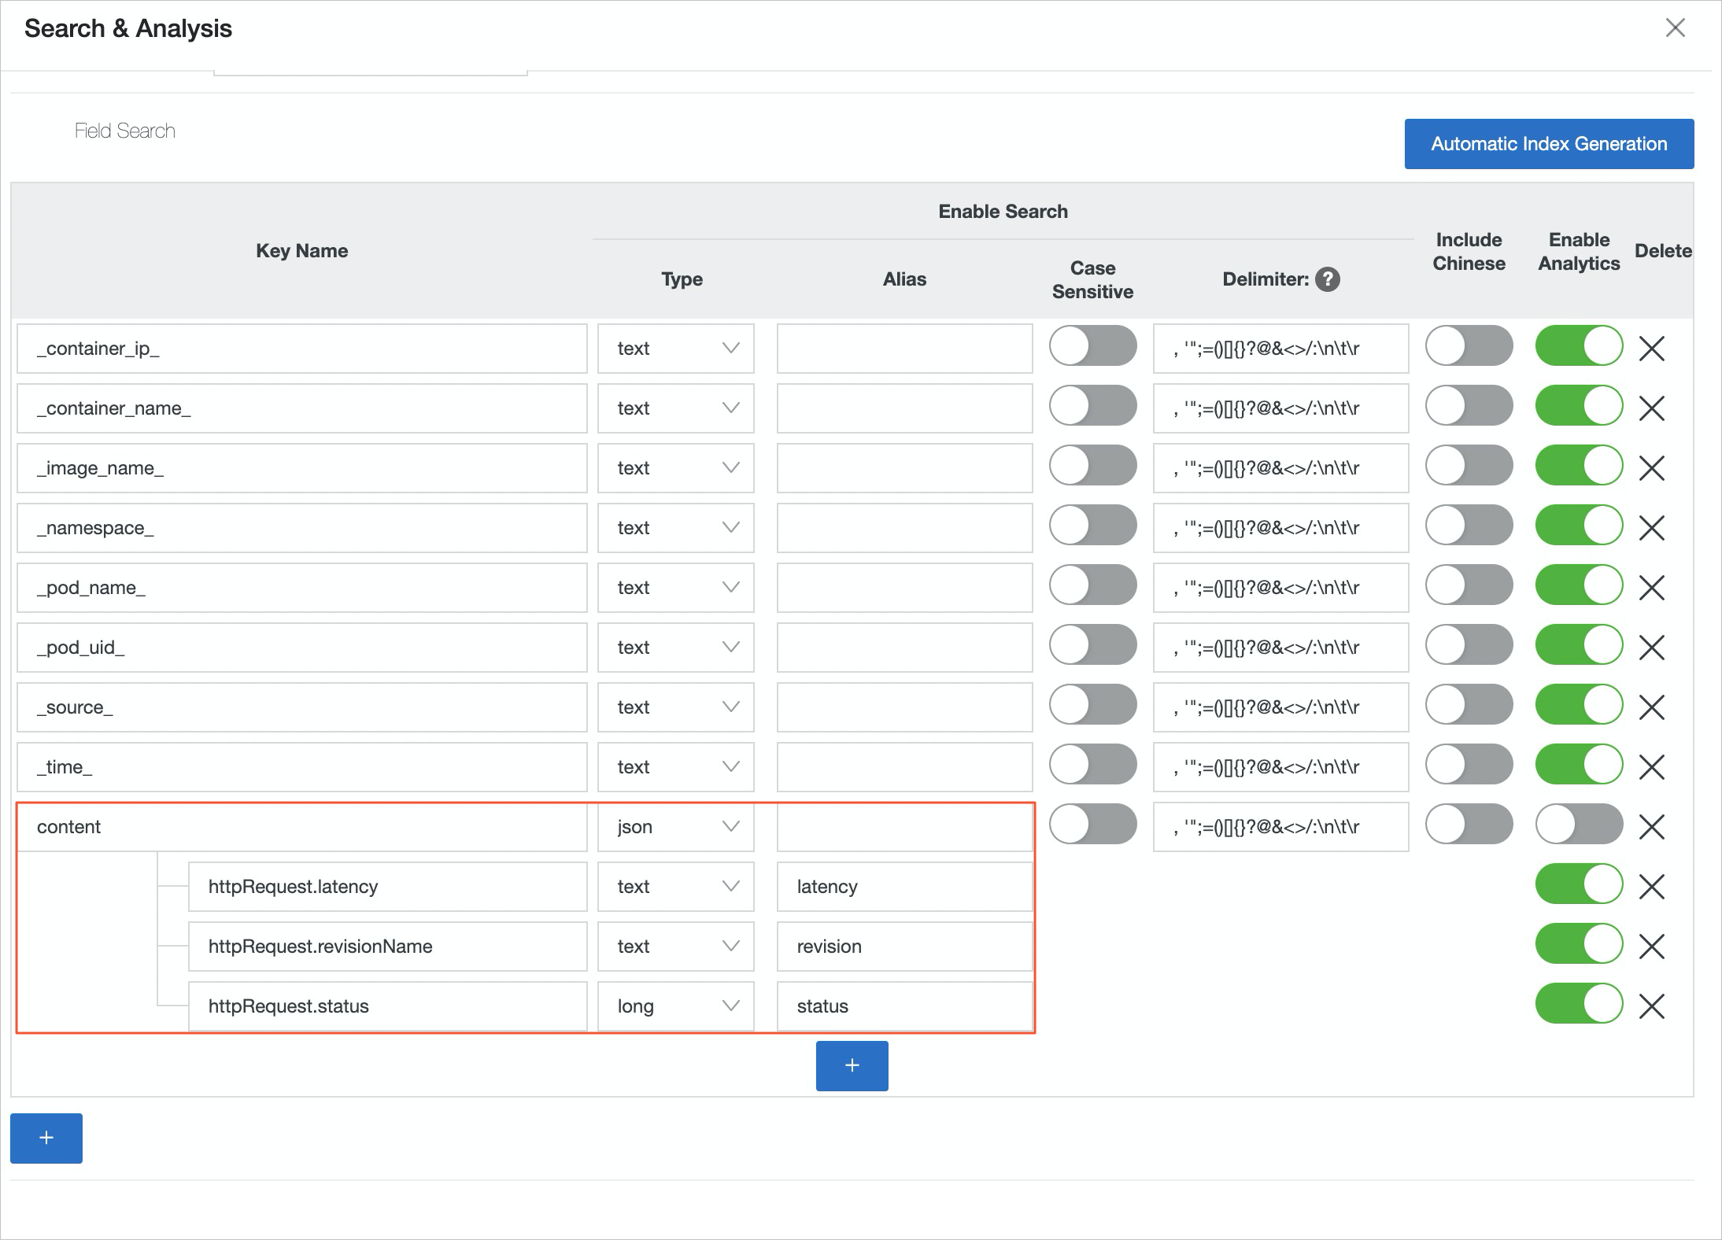The image size is (1722, 1240).
Task: Edit the Alias field for _time_
Action: (x=904, y=767)
